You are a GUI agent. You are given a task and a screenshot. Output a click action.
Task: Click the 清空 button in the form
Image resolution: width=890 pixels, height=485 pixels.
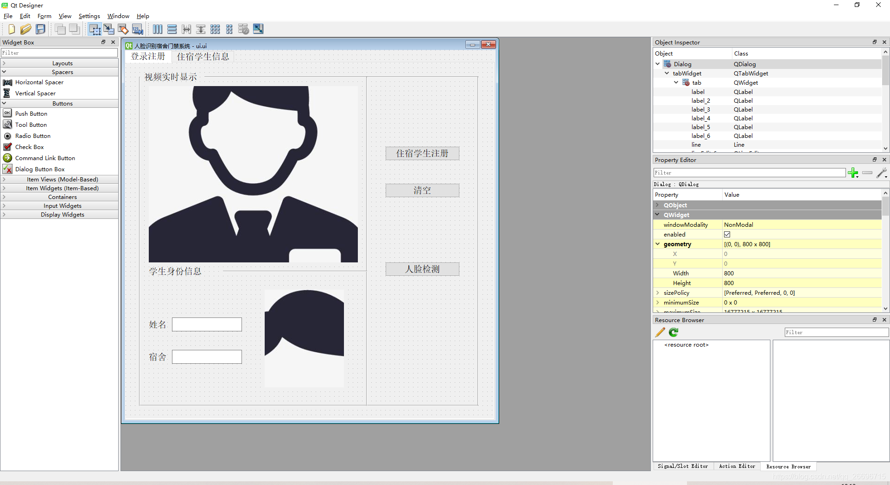click(x=422, y=190)
